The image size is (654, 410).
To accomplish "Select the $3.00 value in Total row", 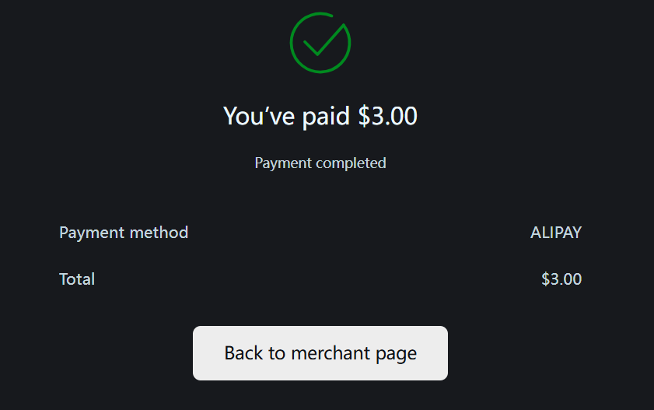I will pos(561,279).
